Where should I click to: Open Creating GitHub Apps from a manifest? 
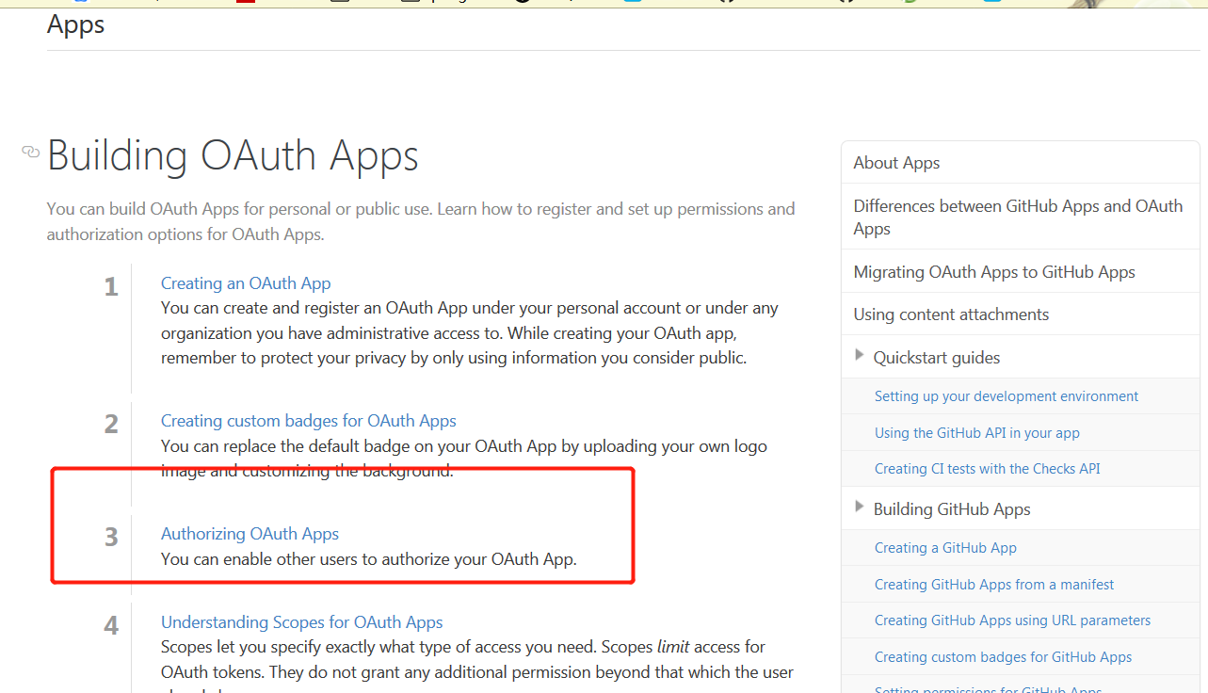994,585
